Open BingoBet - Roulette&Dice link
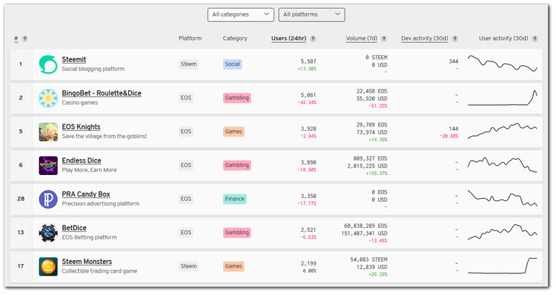The image size is (556, 295). (x=101, y=93)
